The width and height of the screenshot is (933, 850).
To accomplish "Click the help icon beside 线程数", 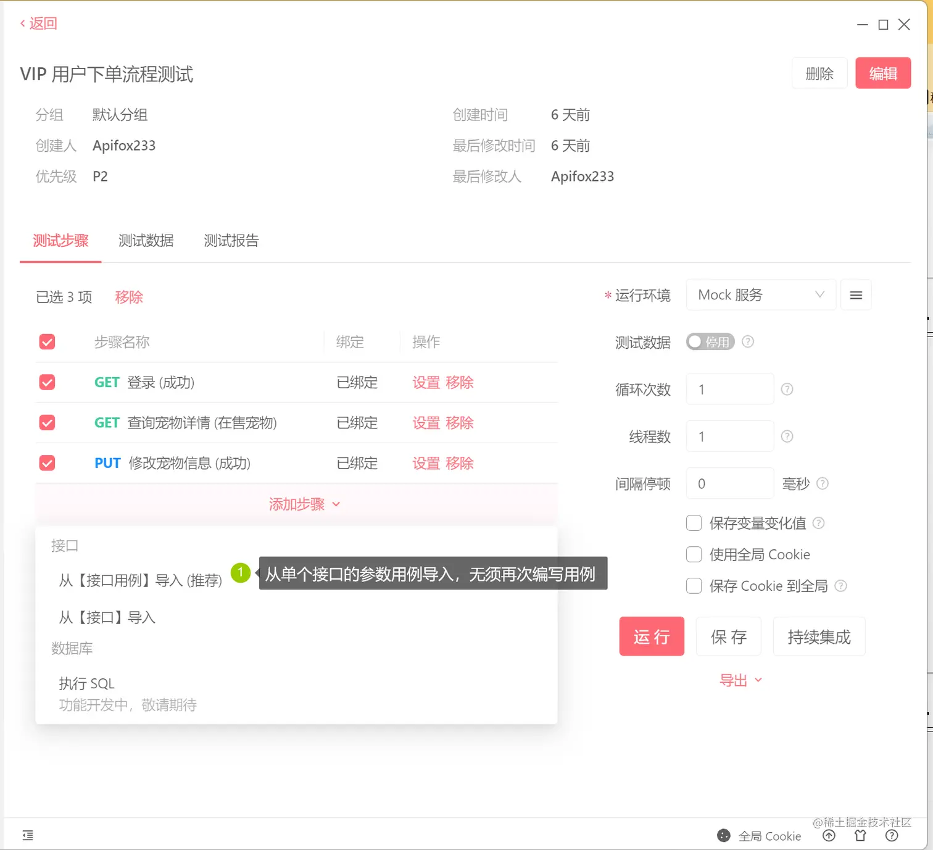I will click(787, 436).
